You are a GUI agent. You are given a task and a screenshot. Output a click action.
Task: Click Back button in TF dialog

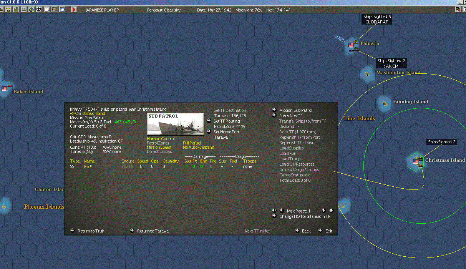[306, 231]
